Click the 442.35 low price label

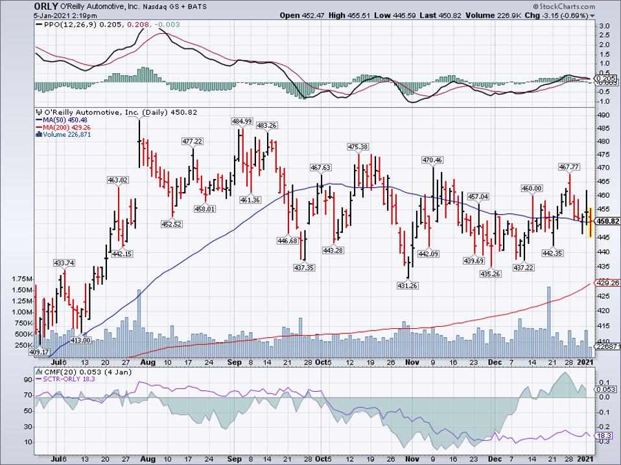coord(552,253)
